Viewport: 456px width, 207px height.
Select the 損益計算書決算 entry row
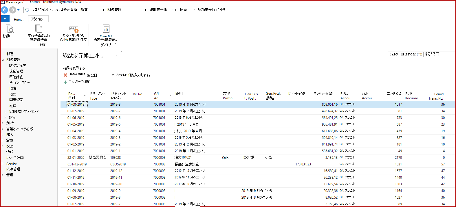coord(258,164)
